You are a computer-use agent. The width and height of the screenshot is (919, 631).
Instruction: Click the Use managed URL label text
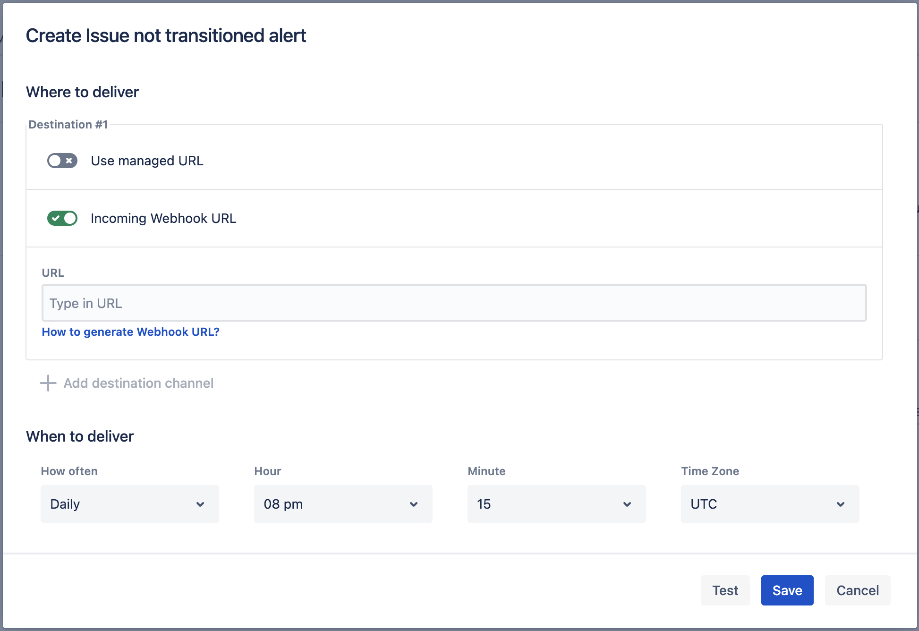coord(147,161)
